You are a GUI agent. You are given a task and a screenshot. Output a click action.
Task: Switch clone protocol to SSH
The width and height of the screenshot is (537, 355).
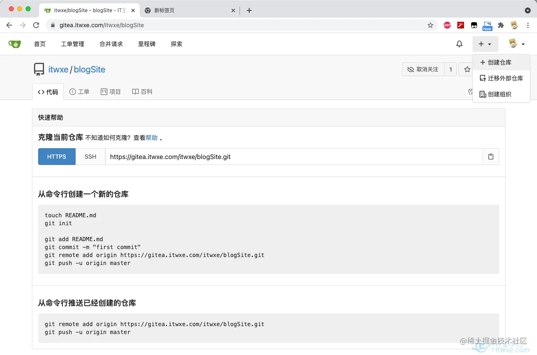coord(90,156)
